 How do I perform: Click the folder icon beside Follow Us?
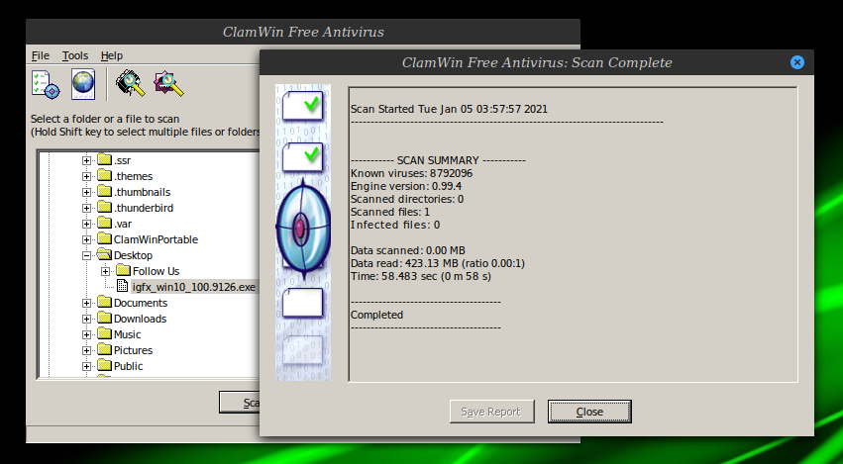[x=123, y=271]
